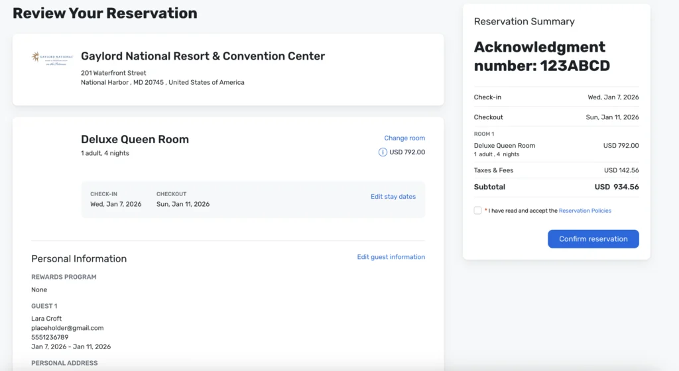Screen dimensions: 679x371
Task: Click the 201 Waterfront Street address line
Action: tap(113, 73)
